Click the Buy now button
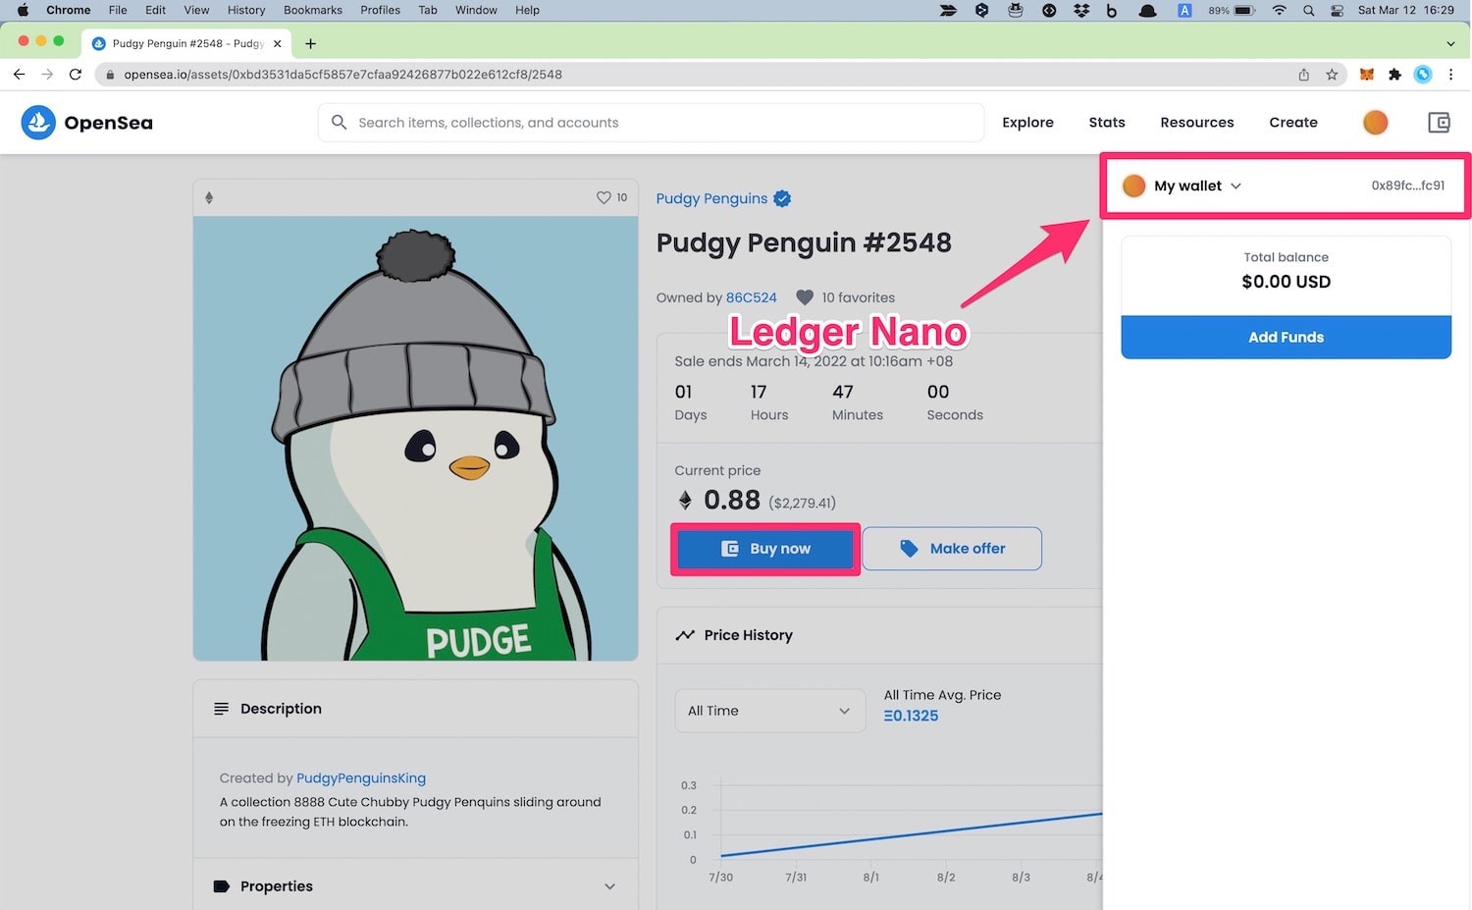 [x=765, y=549]
